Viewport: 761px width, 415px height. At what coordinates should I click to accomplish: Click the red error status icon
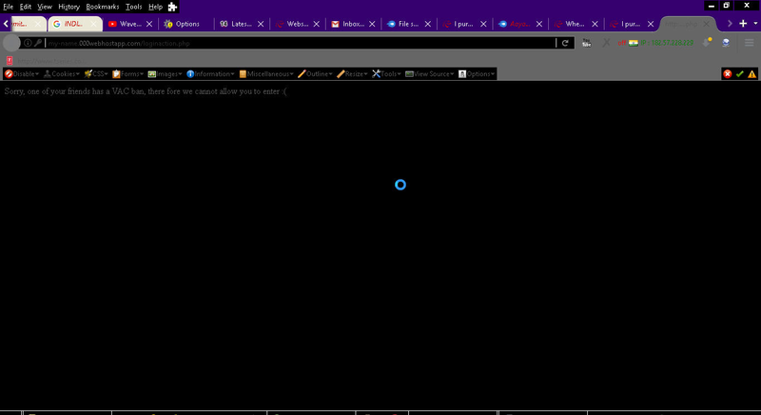tap(728, 73)
